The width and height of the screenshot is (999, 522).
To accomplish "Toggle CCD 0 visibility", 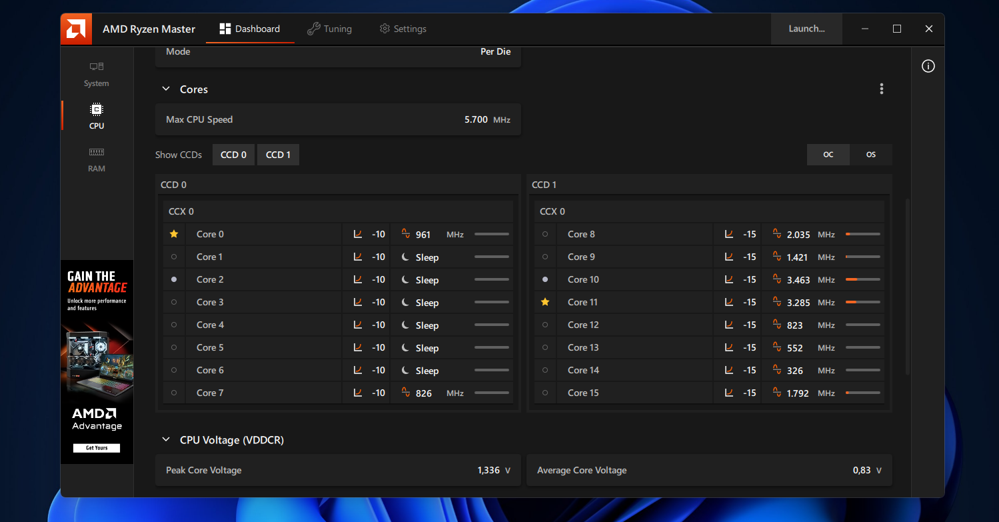I will tap(233, 155).
